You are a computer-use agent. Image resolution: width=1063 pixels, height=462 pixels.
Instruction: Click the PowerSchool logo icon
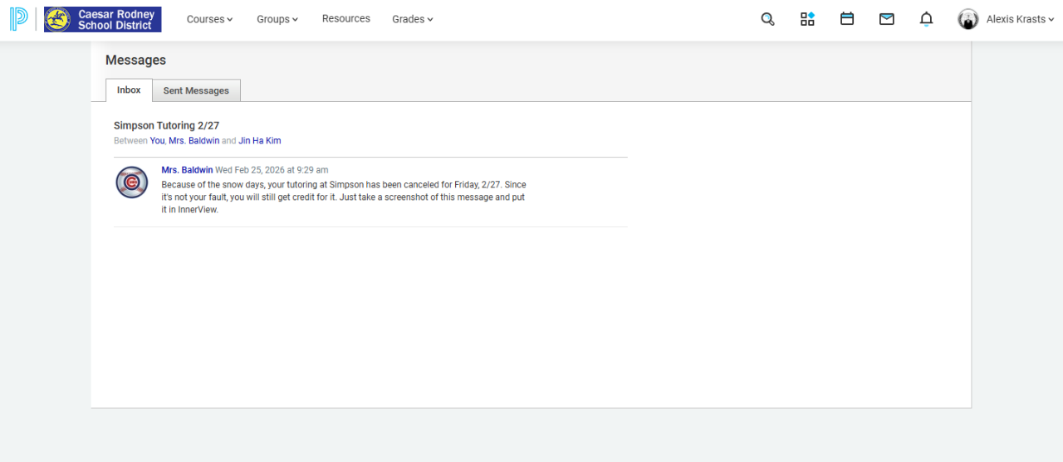pyautogui.click(x=18, y=19)
